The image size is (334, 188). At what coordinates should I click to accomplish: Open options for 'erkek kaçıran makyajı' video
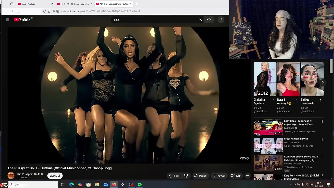(x=322, y=139)
